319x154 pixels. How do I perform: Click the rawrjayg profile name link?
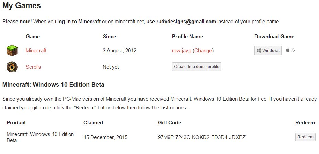click(181, 51)
